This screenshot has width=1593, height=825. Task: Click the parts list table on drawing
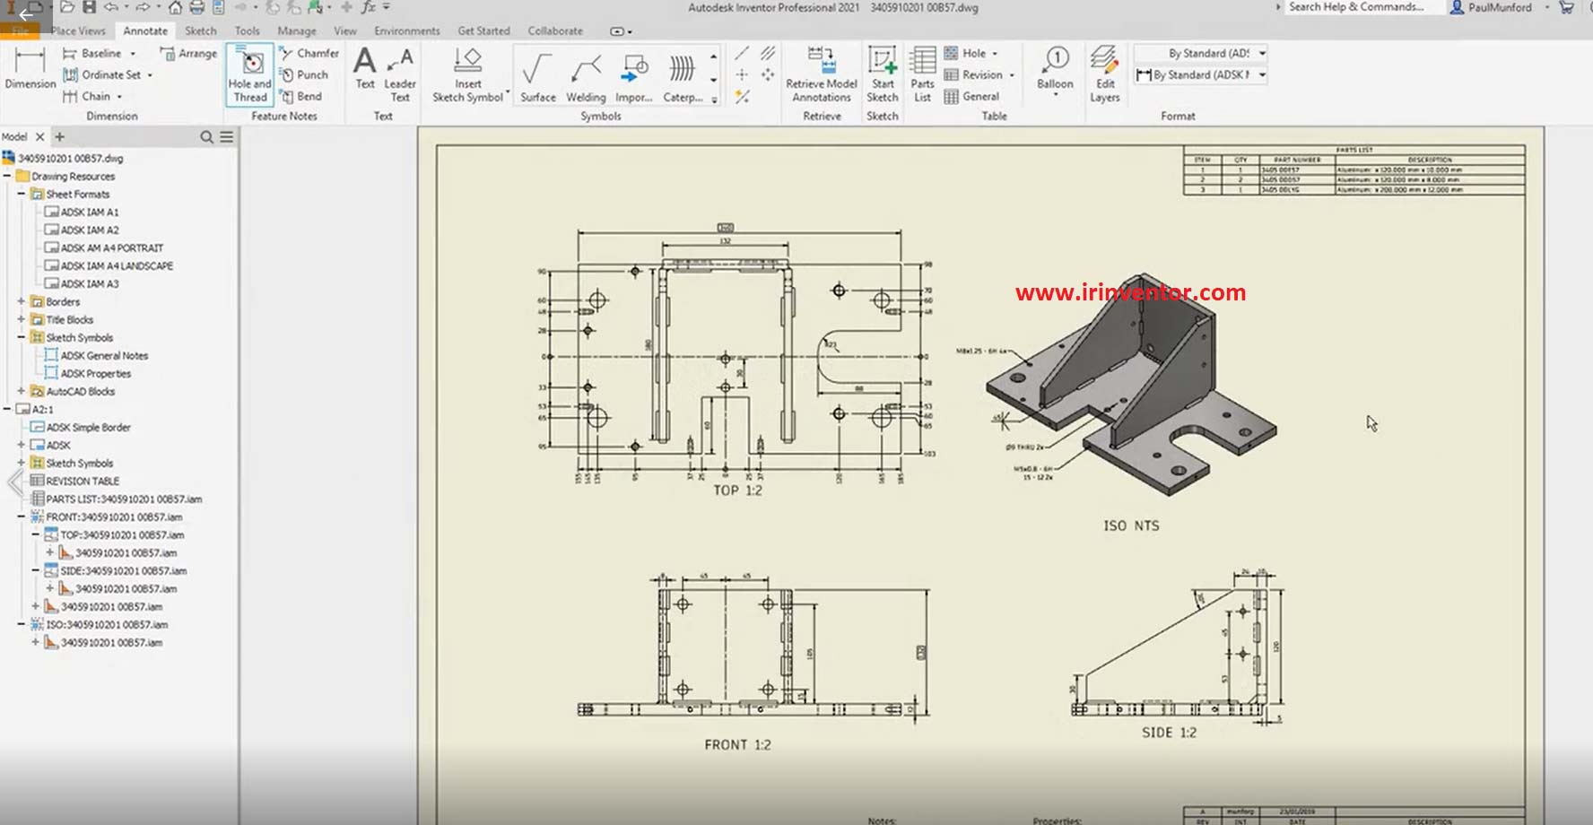pos(1354,170)
